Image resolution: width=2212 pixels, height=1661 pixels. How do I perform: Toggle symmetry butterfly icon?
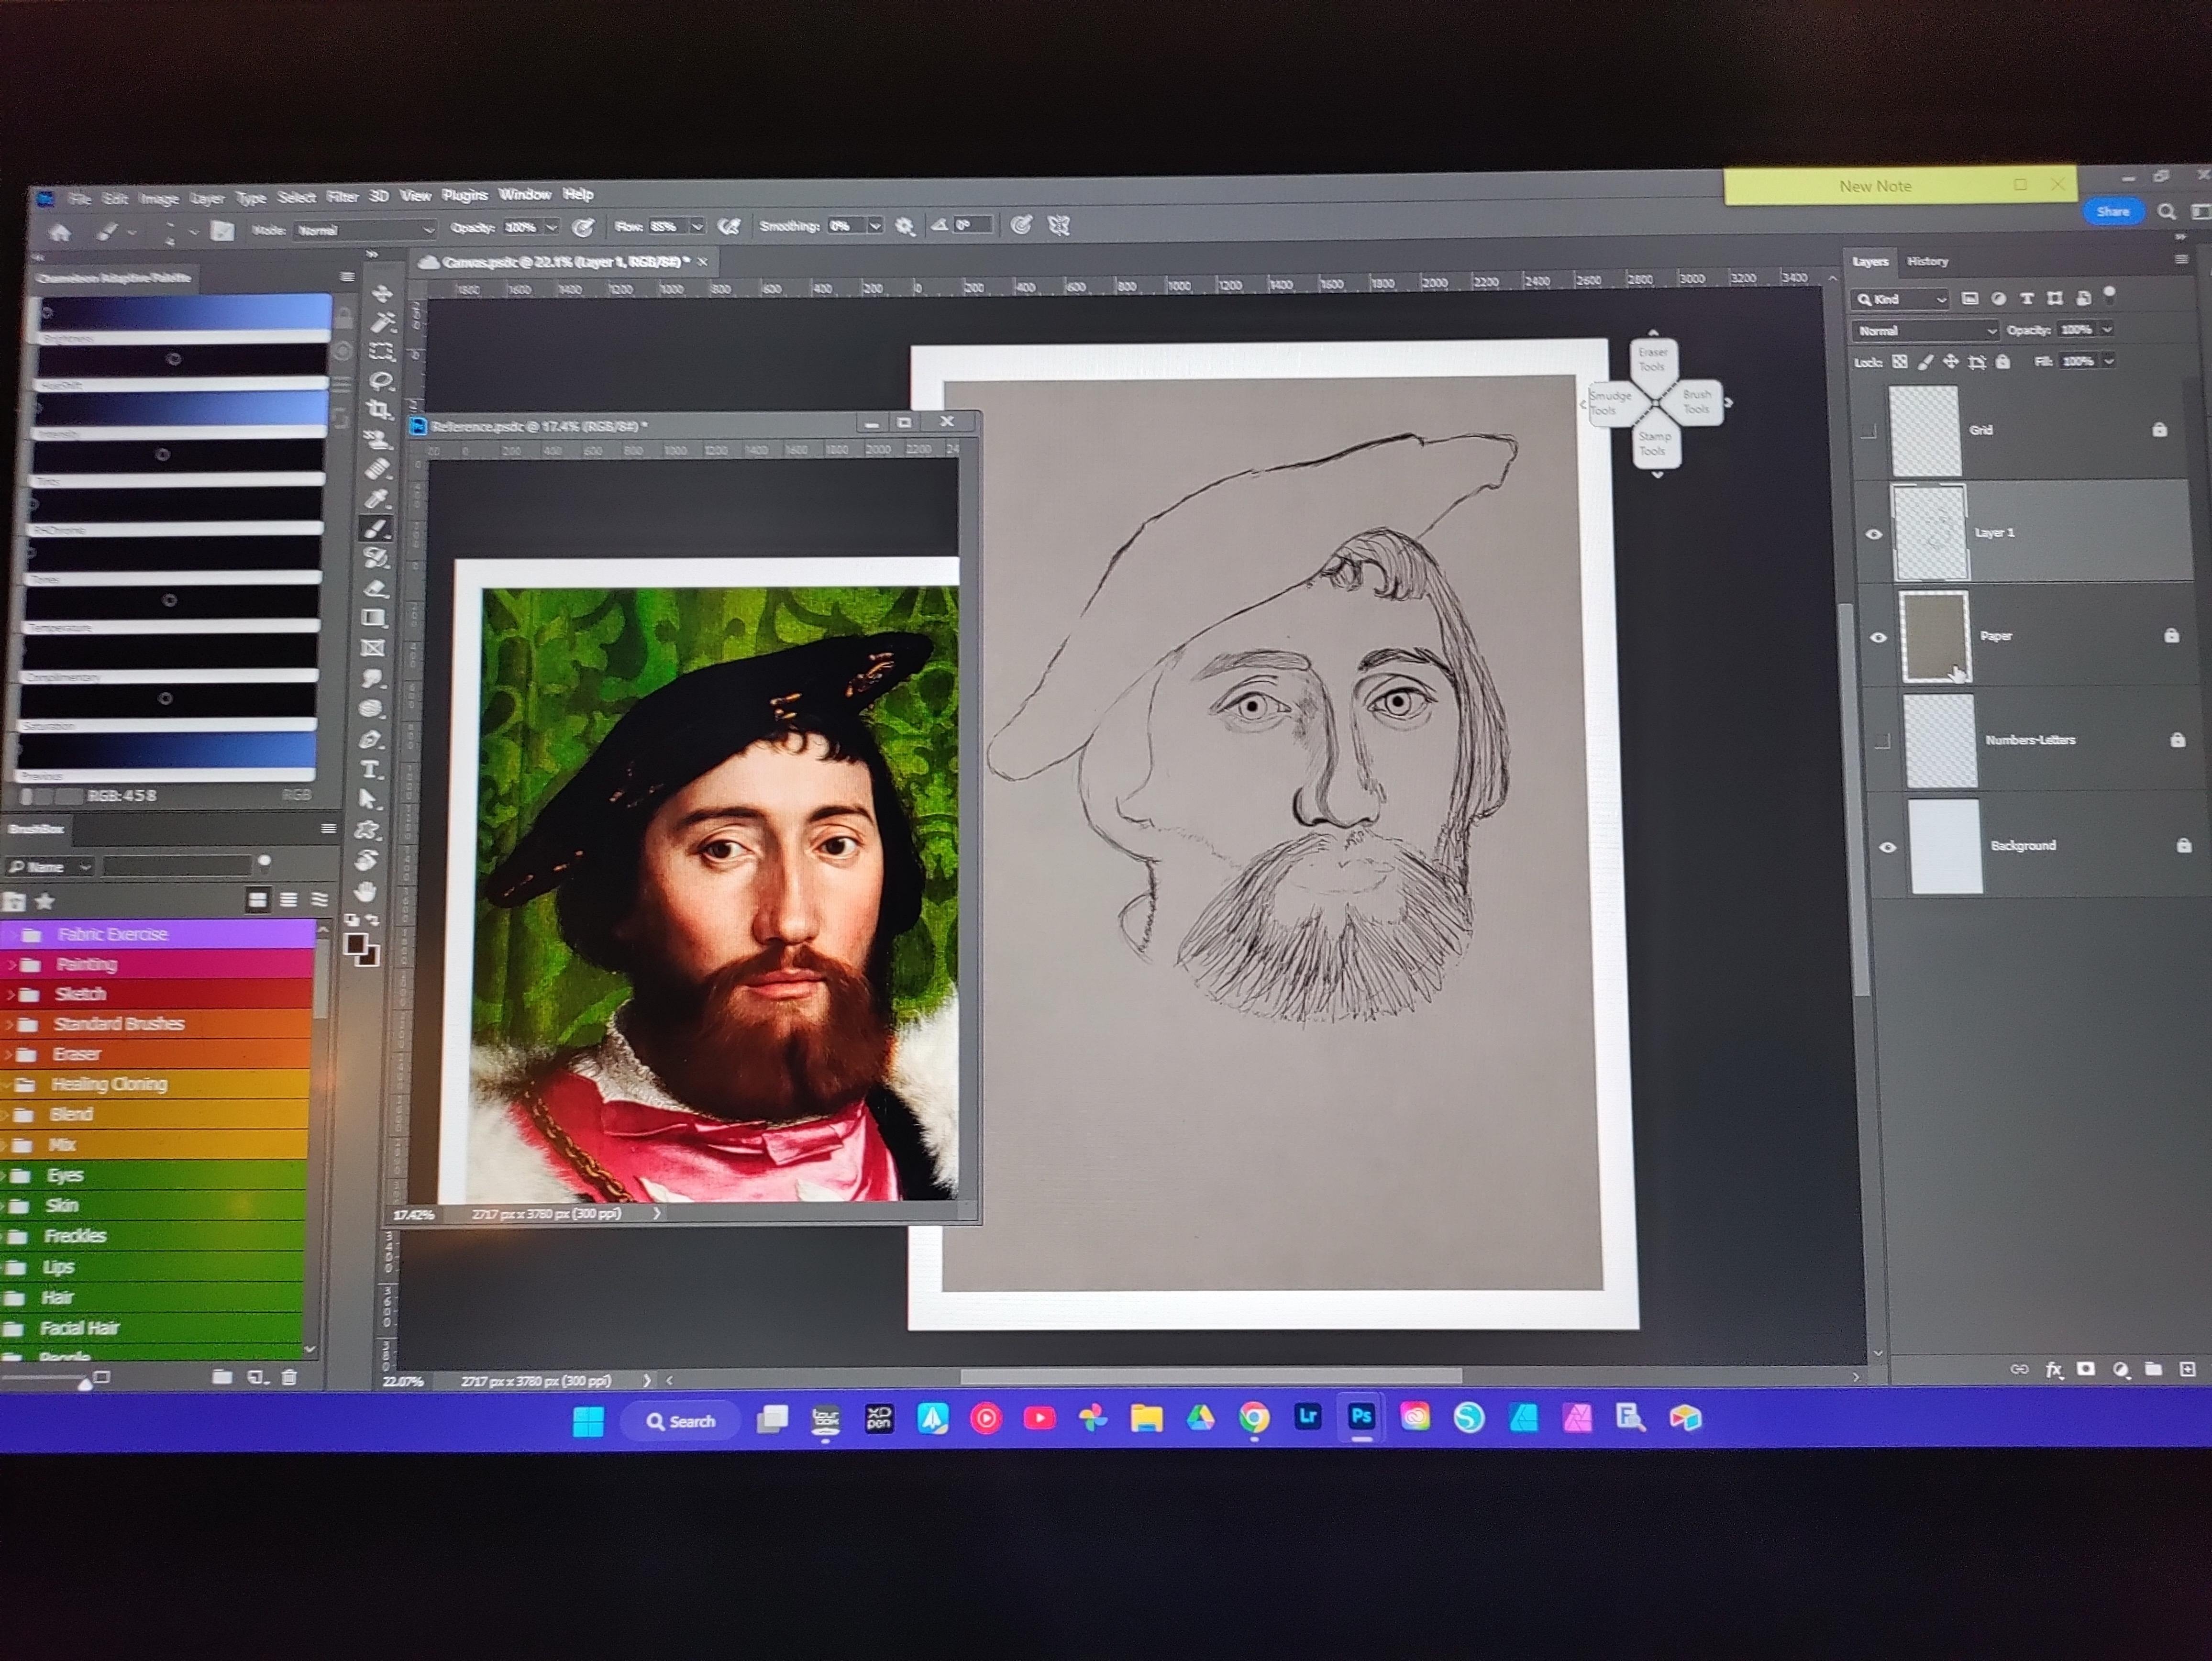1059,226
